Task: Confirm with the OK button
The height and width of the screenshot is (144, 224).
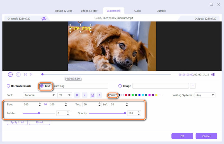Action: (x=182, y=136)
